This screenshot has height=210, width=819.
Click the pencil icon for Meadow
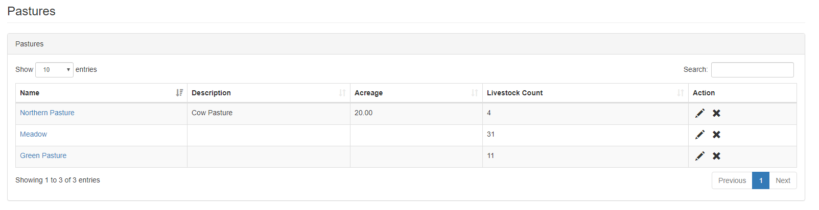click(700, 135)
